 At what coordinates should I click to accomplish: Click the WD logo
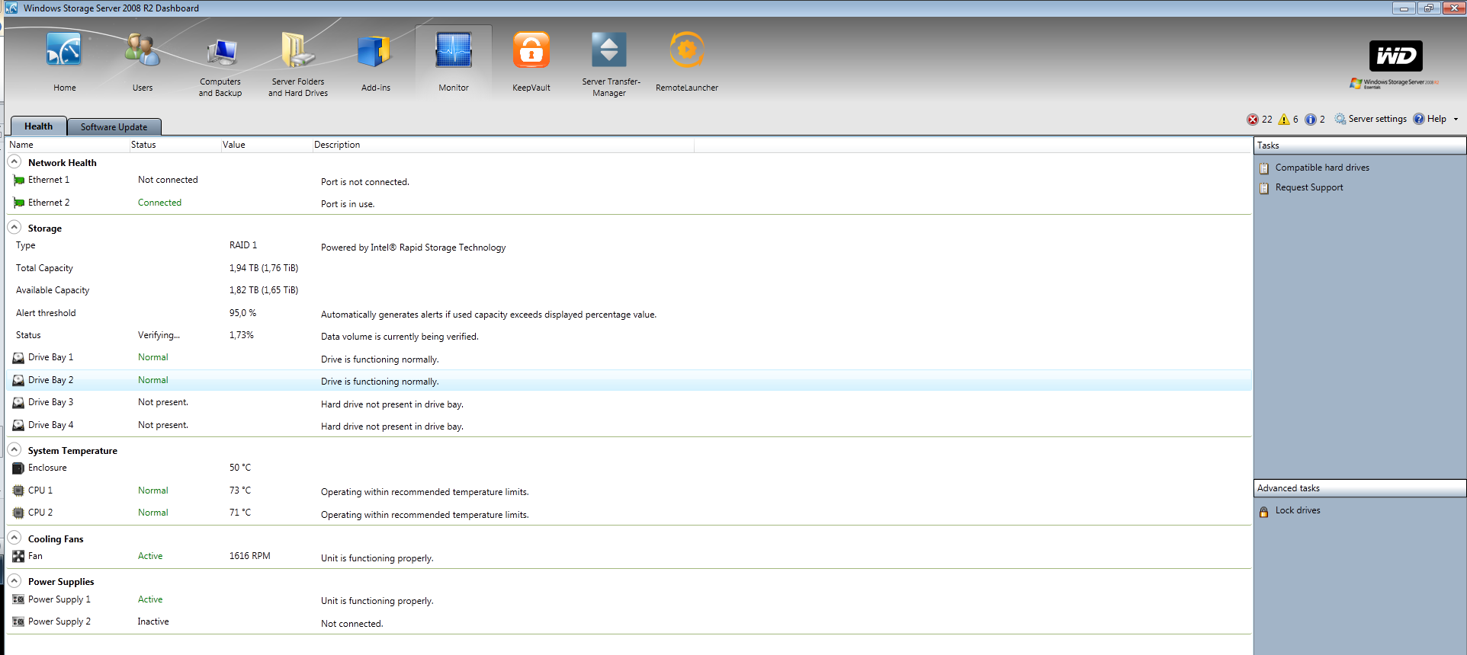1396,56
